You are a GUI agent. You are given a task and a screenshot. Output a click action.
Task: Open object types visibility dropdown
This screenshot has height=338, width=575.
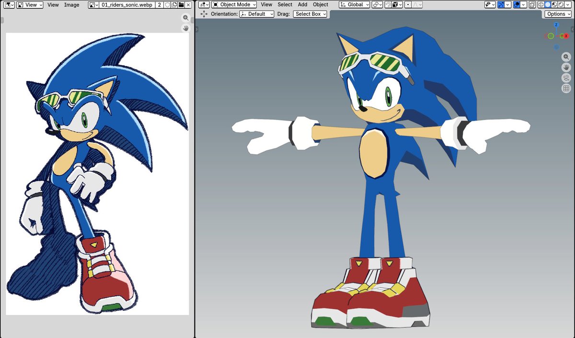coord(490,5)
